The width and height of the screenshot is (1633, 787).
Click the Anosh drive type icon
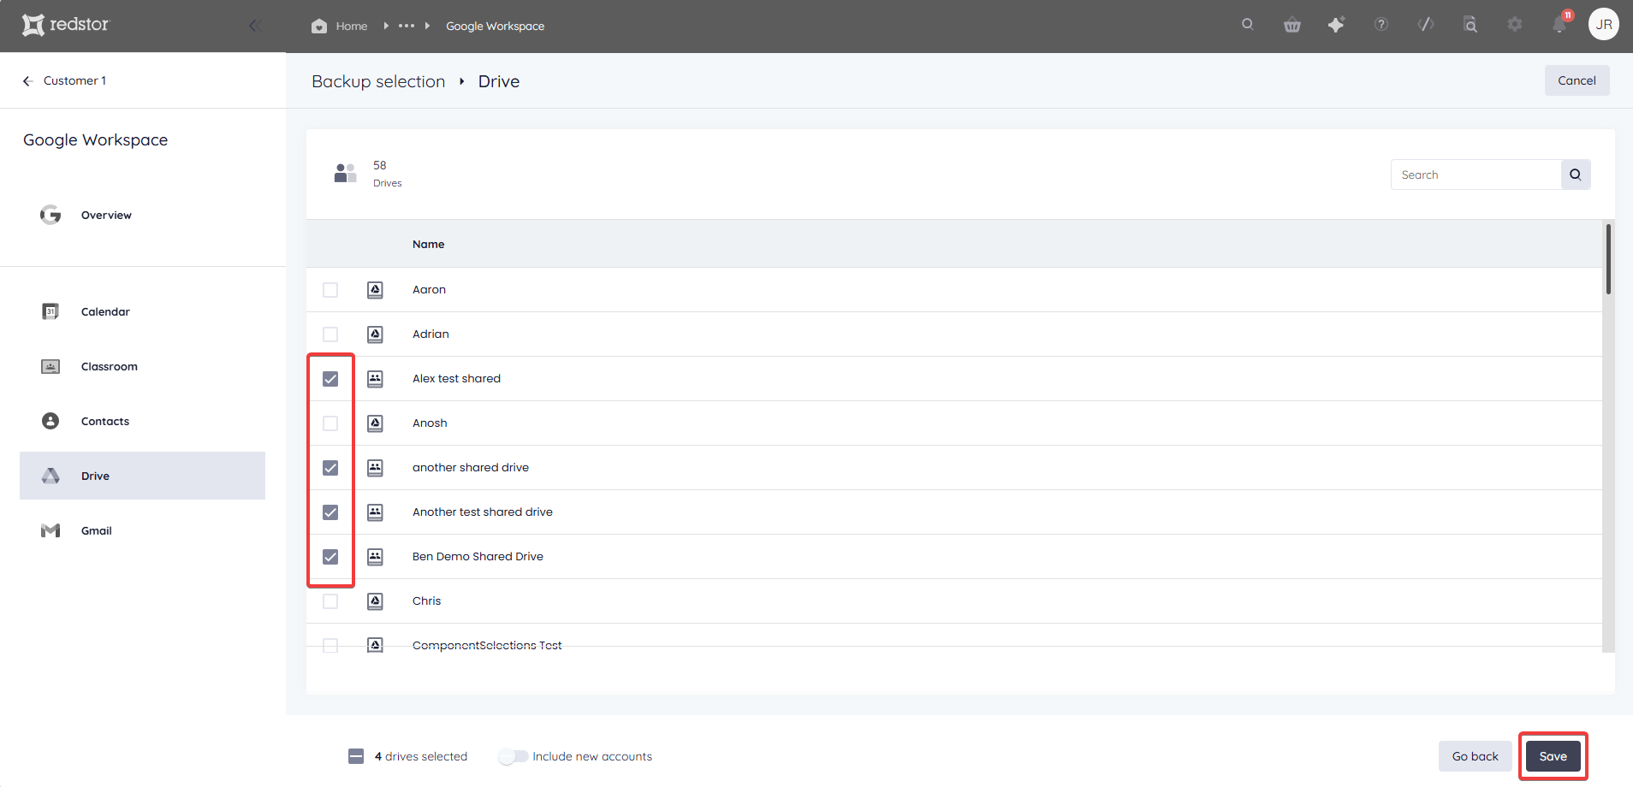coord(375,423)
